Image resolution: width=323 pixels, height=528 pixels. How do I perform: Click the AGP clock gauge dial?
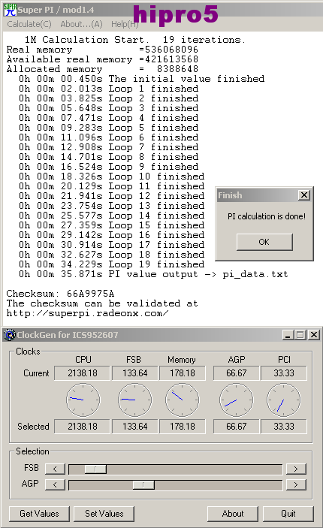click(237, 400)
